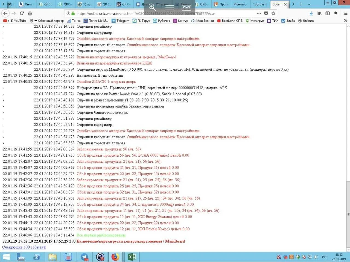The width and height of the screenshot is (350, 262).
Task: Click the РУС input language indicator
Action: 325,257
